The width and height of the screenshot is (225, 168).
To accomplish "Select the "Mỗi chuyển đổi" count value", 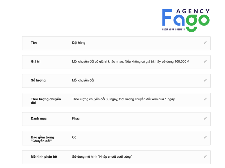I will coord(83,80).
